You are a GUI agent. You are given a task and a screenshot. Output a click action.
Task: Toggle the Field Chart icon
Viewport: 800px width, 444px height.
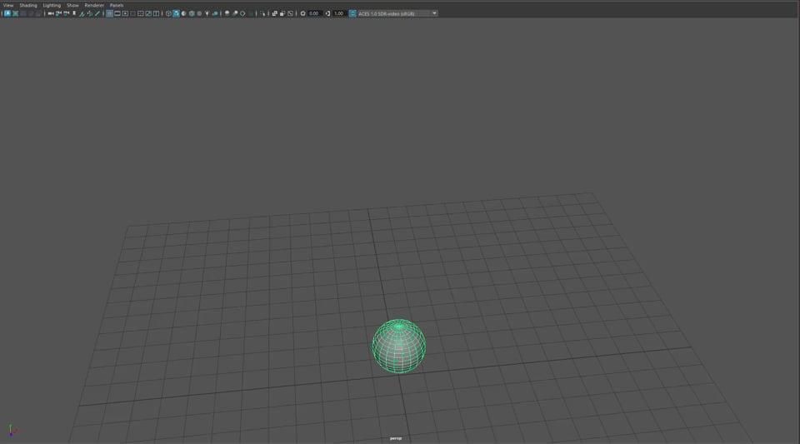tap(140, 14)
